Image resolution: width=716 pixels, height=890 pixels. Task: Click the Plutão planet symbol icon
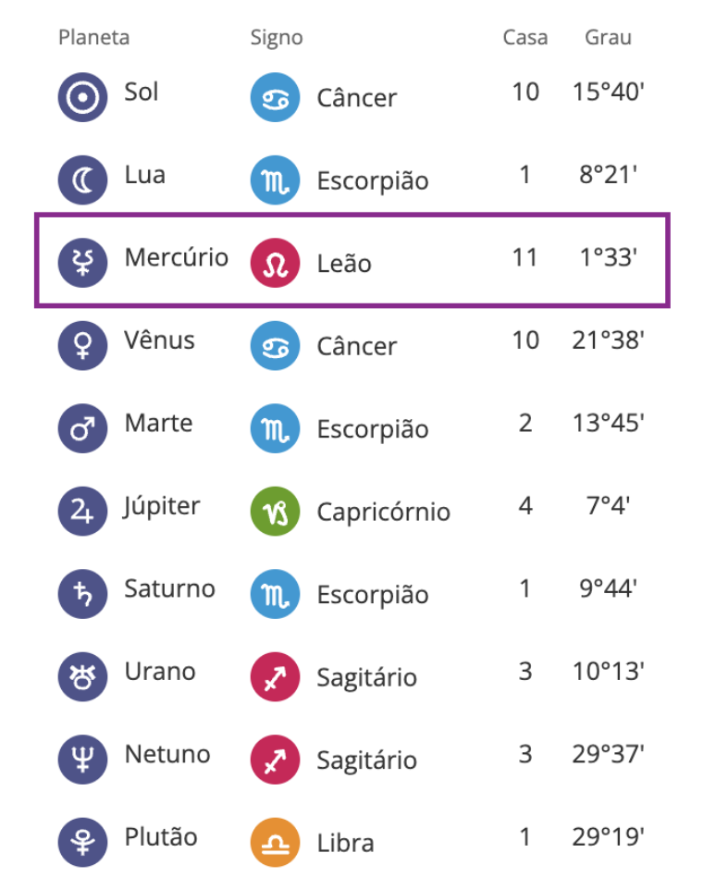[x=83, y=843]
